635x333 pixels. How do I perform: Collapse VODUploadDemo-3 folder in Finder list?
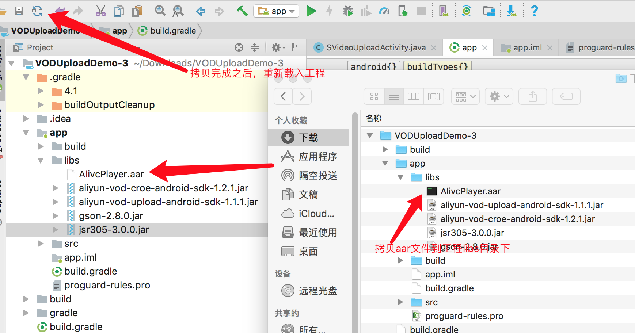[x=370, y=136]
